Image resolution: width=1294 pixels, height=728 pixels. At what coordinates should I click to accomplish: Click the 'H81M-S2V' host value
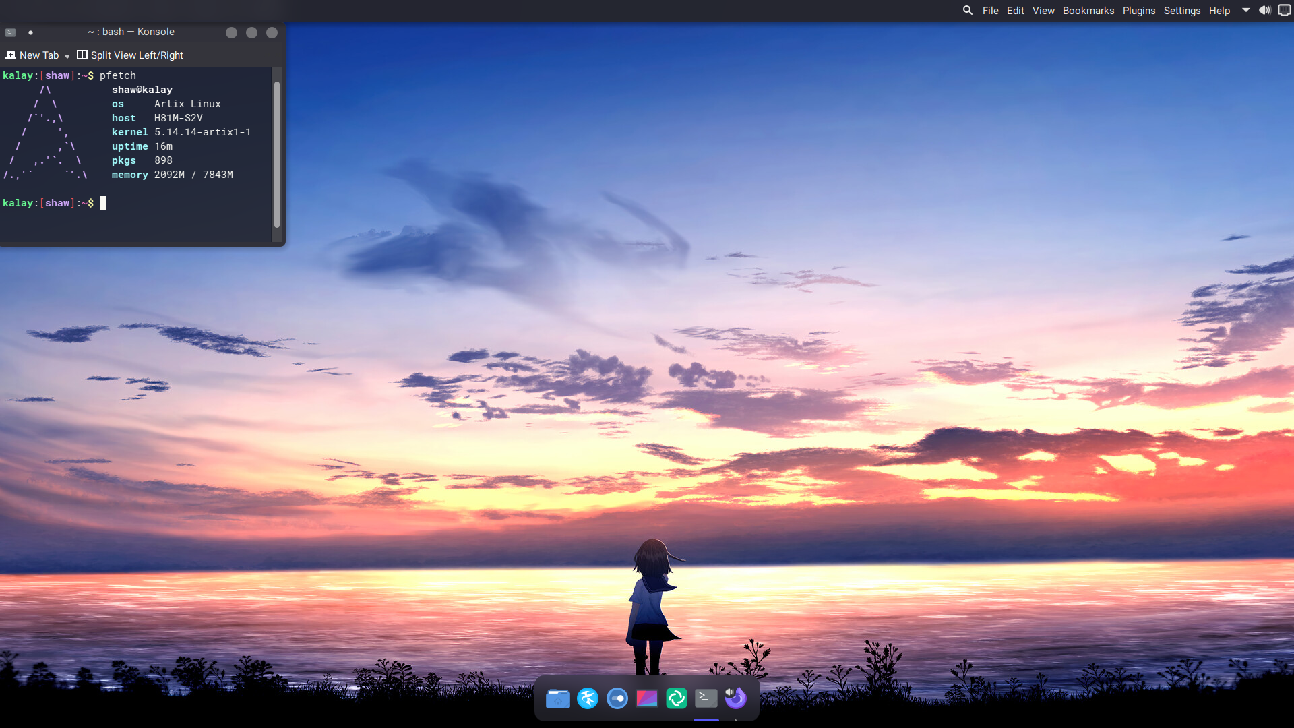[x=178, y=118]
